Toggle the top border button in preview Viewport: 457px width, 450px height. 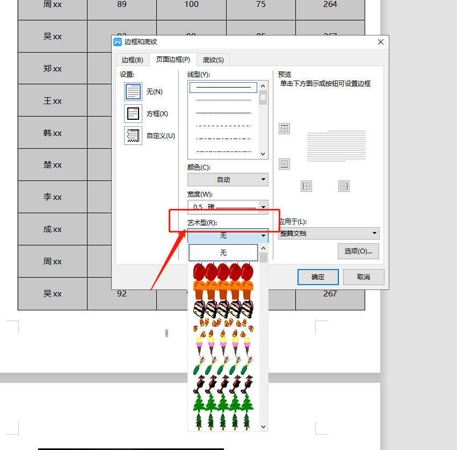(x=284, y=129)
